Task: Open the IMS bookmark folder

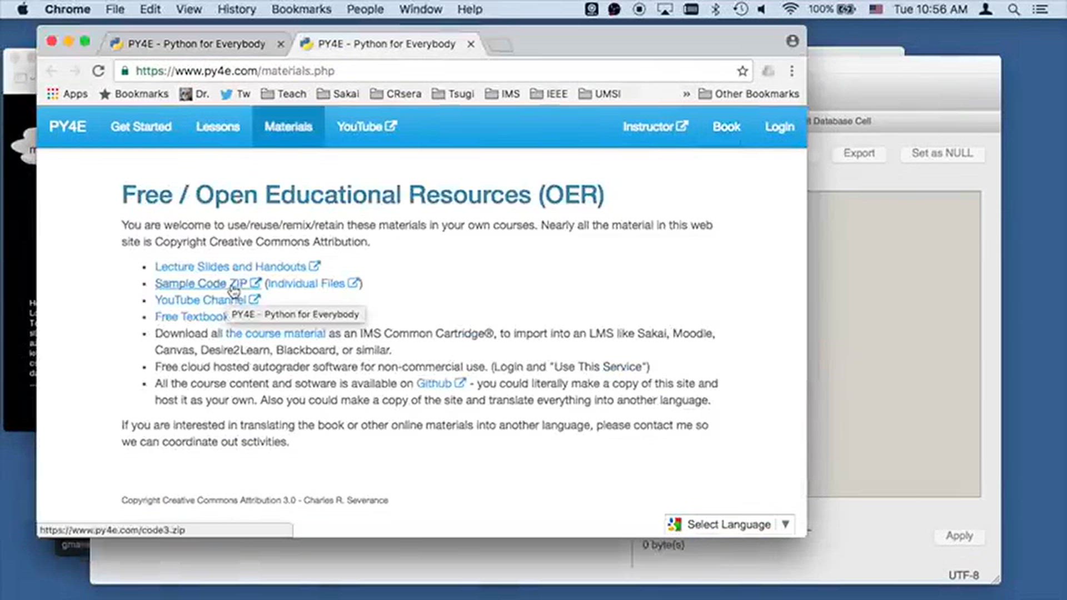Action: pyautogui.click(x=502, y=94)
